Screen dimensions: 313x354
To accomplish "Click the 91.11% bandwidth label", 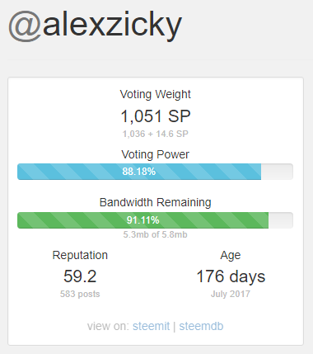I will click(x=142, y=220).
